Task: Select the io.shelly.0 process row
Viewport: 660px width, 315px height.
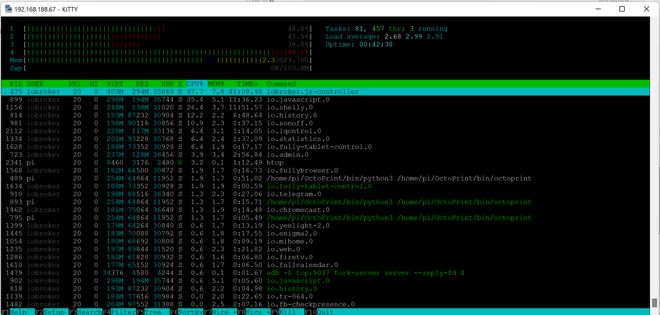Action: (x=324, y=108)
